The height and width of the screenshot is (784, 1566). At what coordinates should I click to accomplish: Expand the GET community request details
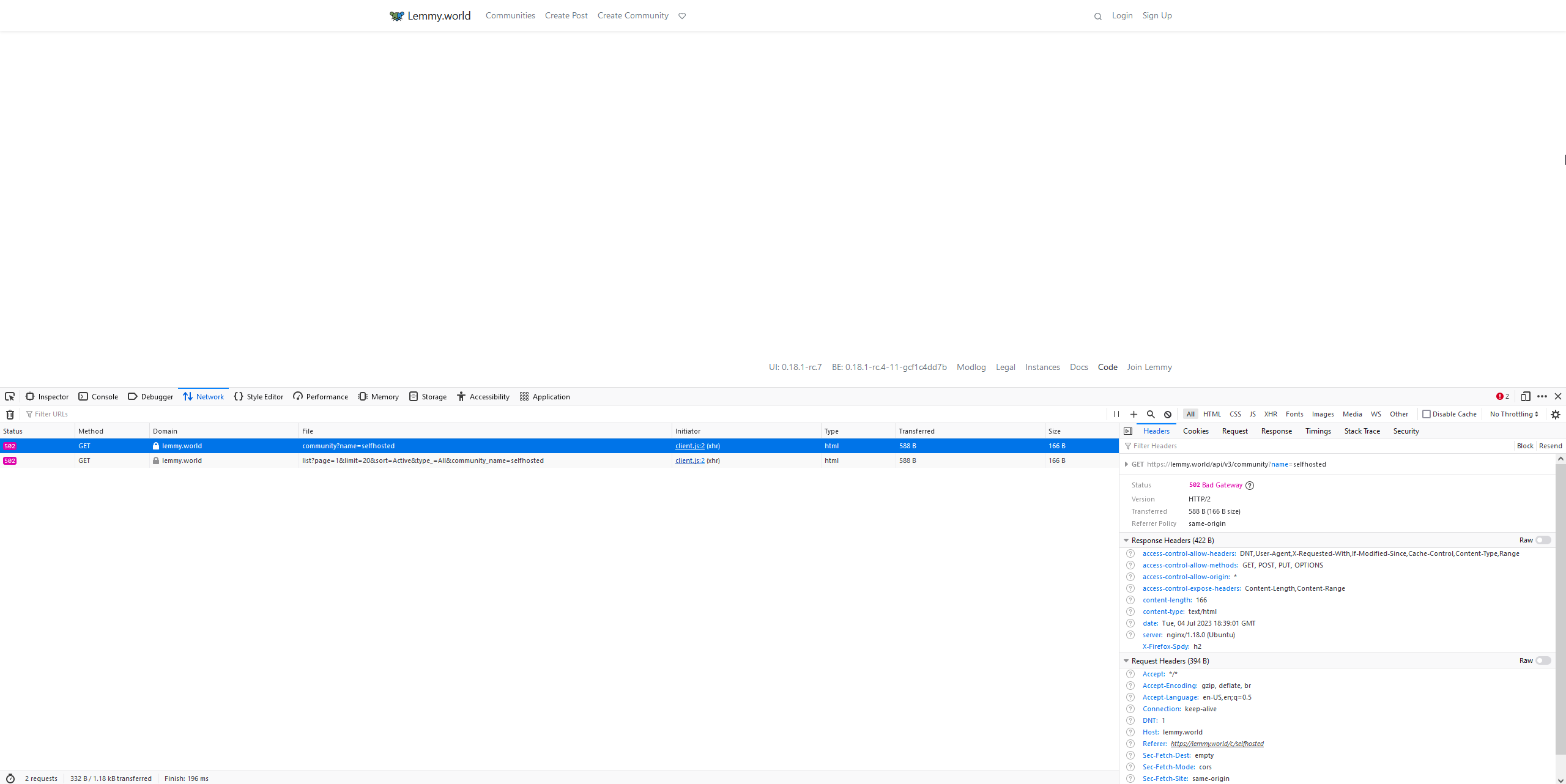(1126, 464)
